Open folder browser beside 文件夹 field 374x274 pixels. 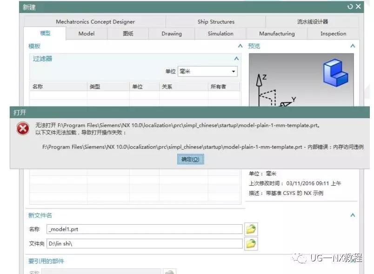(251, 243)
